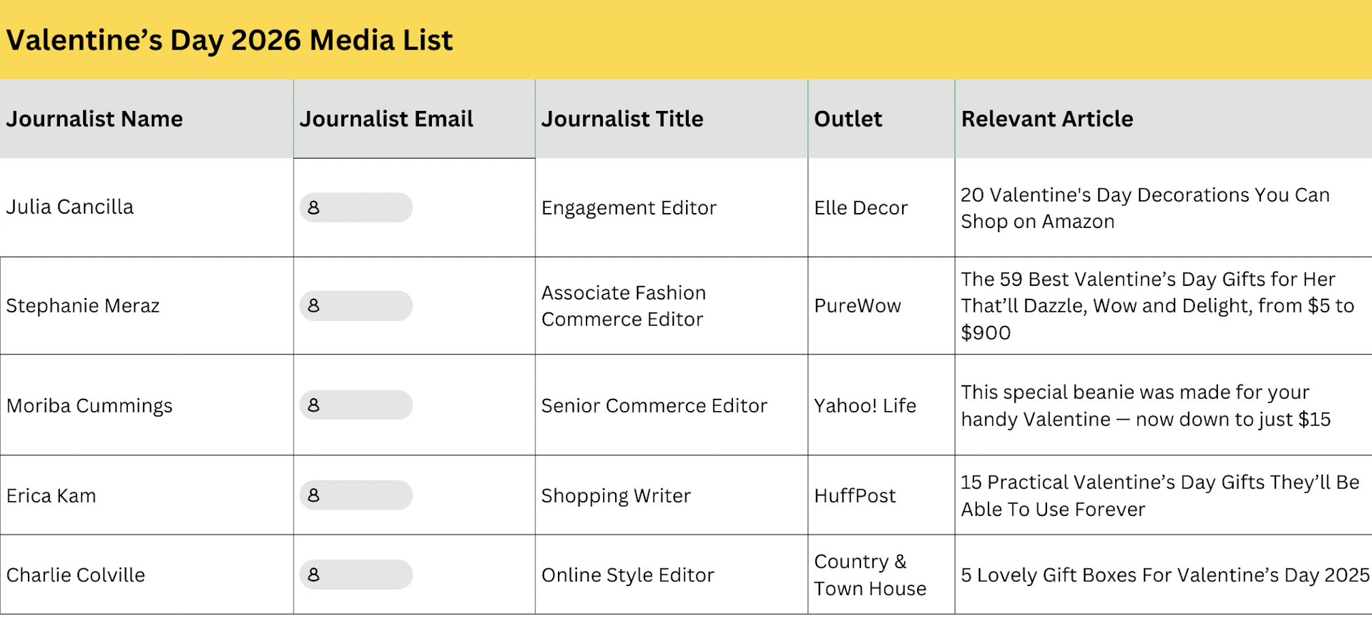Click the person icon in Moriba Cummings' email chip
This screenshot has height=618, width=1372.
[313, 405]
